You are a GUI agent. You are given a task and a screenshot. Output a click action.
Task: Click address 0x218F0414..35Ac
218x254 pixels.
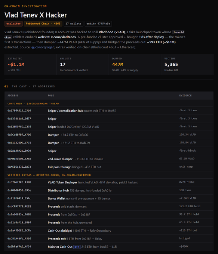click(x=19, y=198)
